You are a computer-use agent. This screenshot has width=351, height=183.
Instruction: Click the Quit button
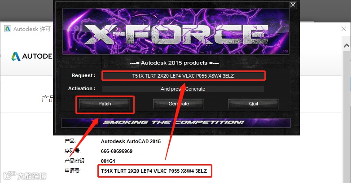[x=254, y=104]
